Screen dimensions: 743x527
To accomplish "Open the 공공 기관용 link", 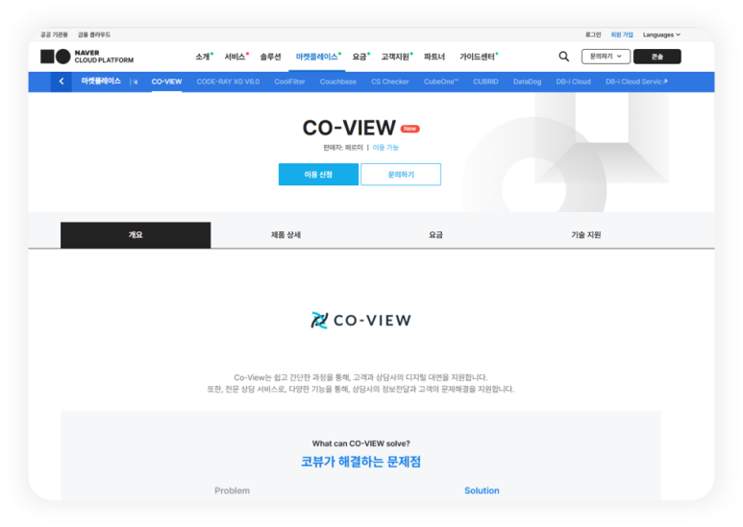I will coord(54,35).
